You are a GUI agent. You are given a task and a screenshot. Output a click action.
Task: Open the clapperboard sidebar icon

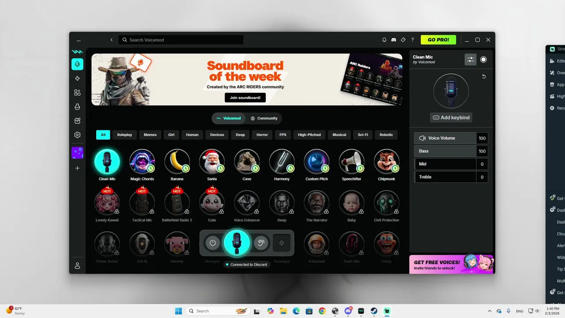77,121
